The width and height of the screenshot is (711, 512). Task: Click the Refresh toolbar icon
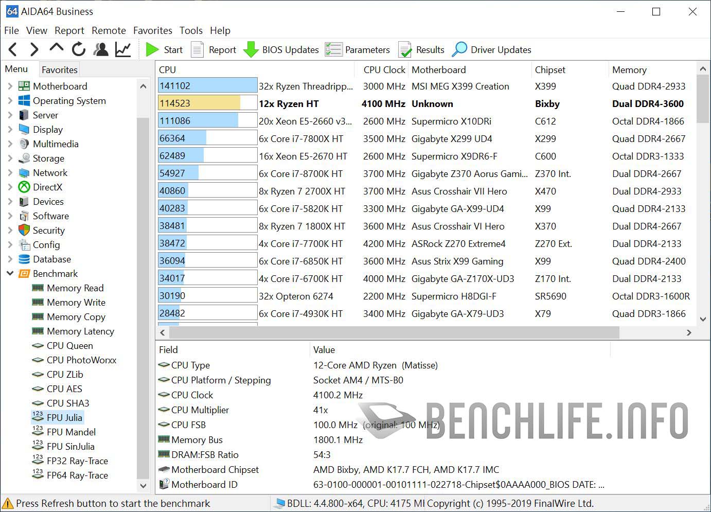(x=78, y=49)
